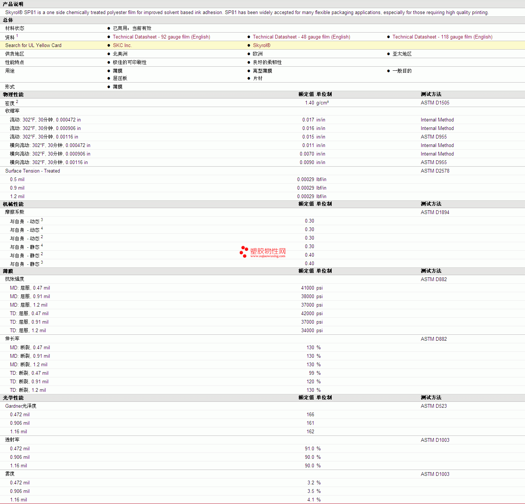Click the 极佳的可印刷性 feature text
525x504 pixels.
coord(130,62)
